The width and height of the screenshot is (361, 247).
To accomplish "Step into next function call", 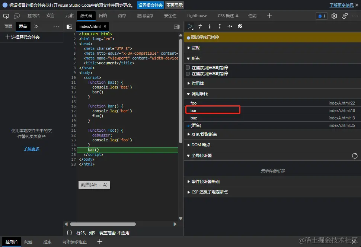I will click(210, 26).
